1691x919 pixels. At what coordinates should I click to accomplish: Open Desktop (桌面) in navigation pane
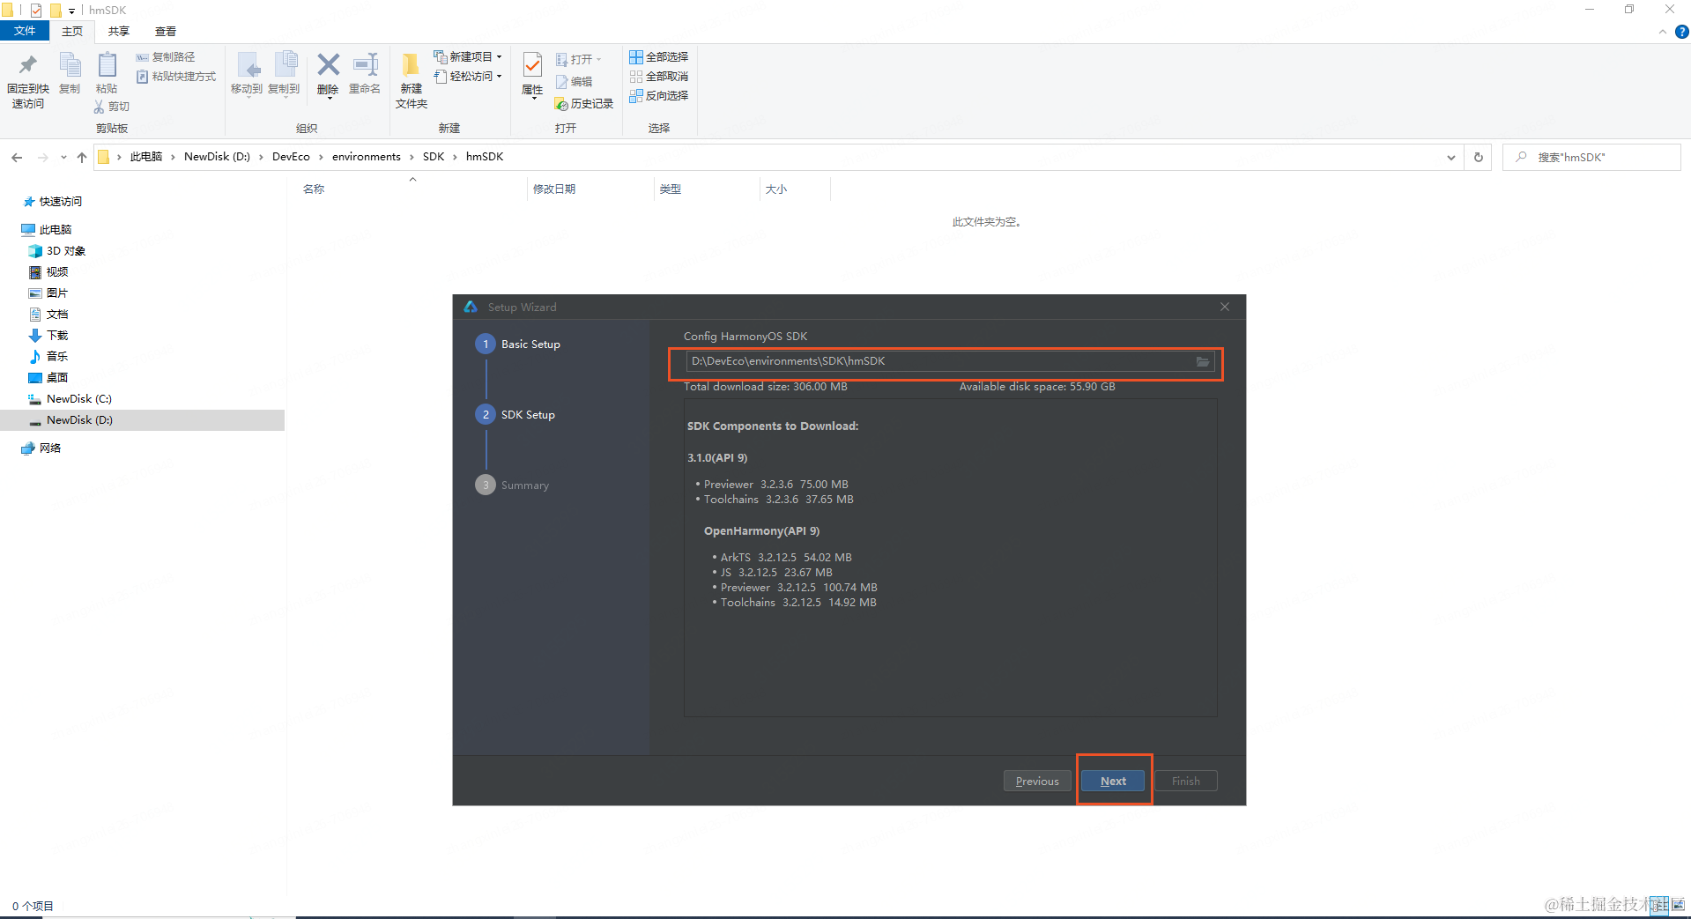[49, 378]
